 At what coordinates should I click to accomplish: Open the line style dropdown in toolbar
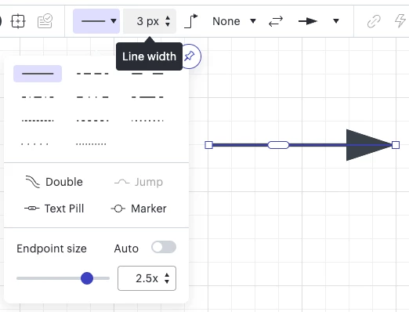(96, 21)
